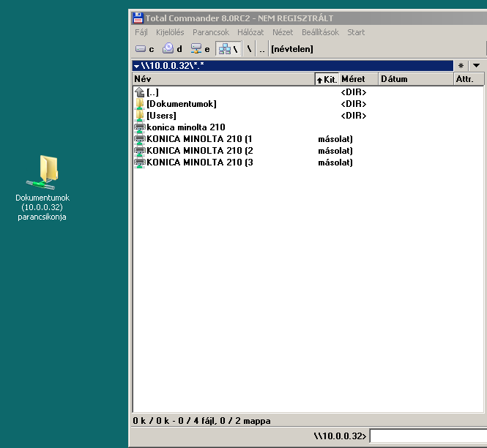Select the 'konica minolta 210' row text

click(186, 127)
